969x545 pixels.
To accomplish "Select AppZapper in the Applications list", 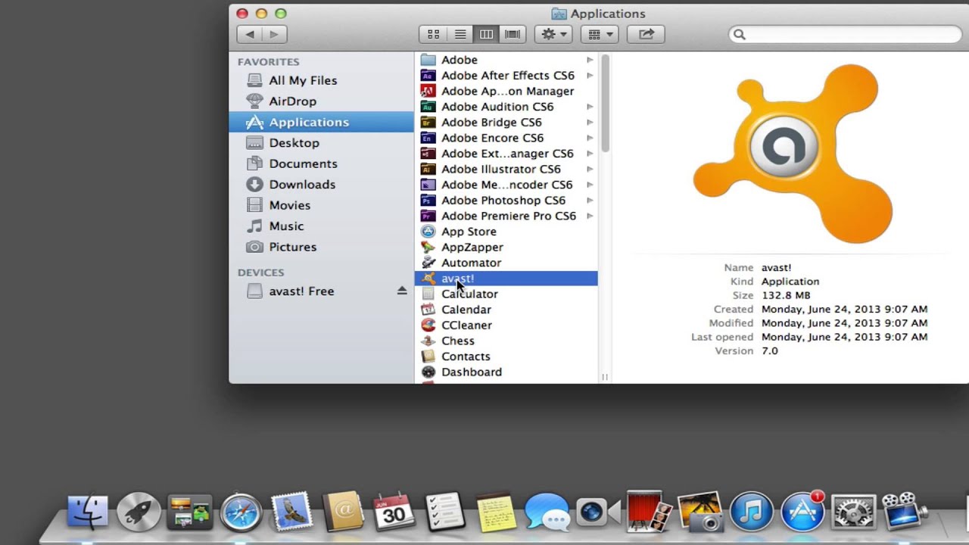I will [506, 247].
